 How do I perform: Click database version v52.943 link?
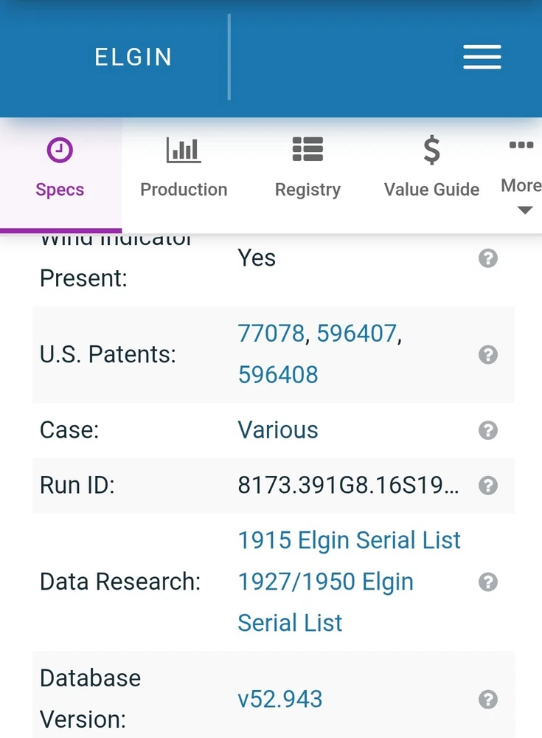[280, 699]
